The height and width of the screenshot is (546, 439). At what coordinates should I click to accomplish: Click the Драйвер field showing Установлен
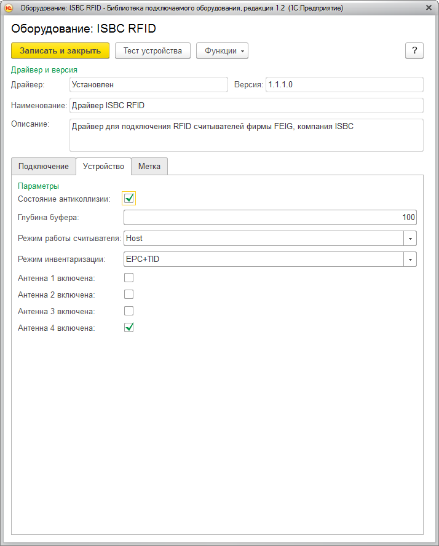click(149, 85)
